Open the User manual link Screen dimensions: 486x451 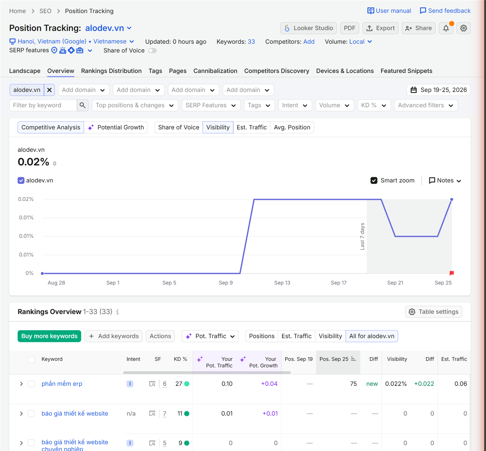pyautogui.click(x=389, y=11)
